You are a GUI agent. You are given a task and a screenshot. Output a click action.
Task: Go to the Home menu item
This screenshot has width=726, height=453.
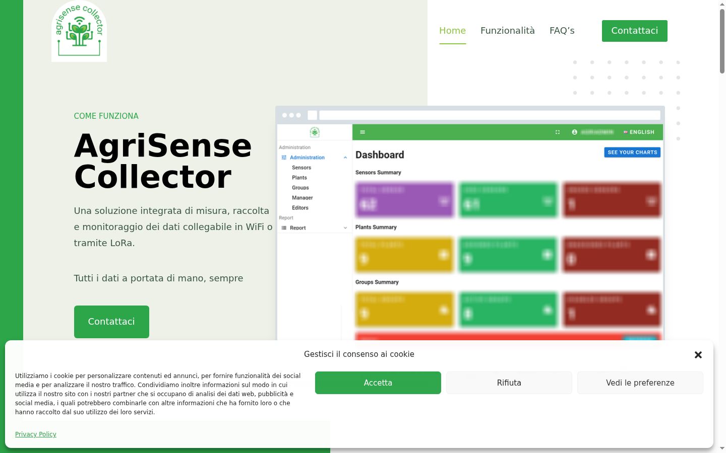[452, 31]
